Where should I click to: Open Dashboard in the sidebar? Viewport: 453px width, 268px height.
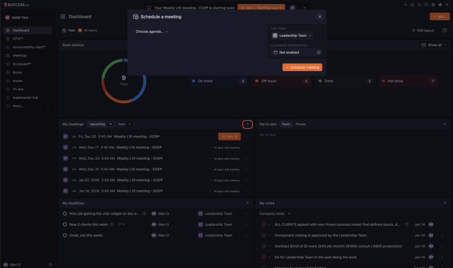pos(27,30)
